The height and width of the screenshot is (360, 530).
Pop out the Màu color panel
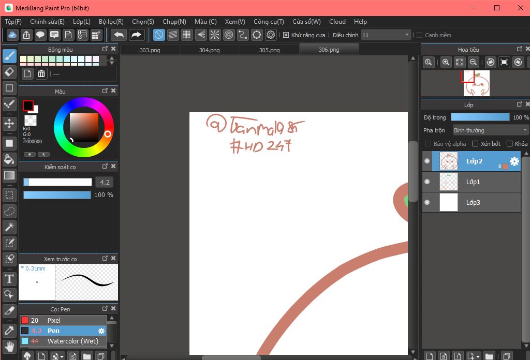click(105, 91)
